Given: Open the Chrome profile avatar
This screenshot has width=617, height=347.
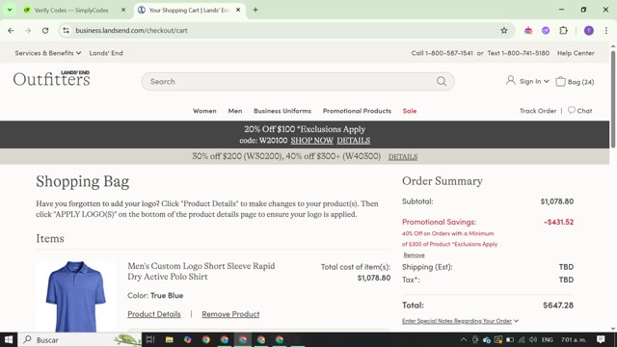Looking at the screenshot, I should pyautogui.click(x=589, y=30).
